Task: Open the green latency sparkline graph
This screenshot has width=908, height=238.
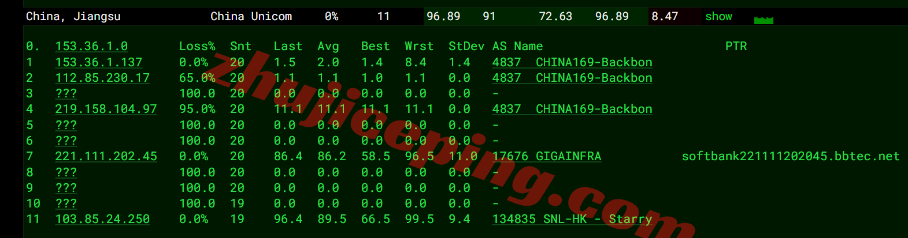Action: coord(764,21)
